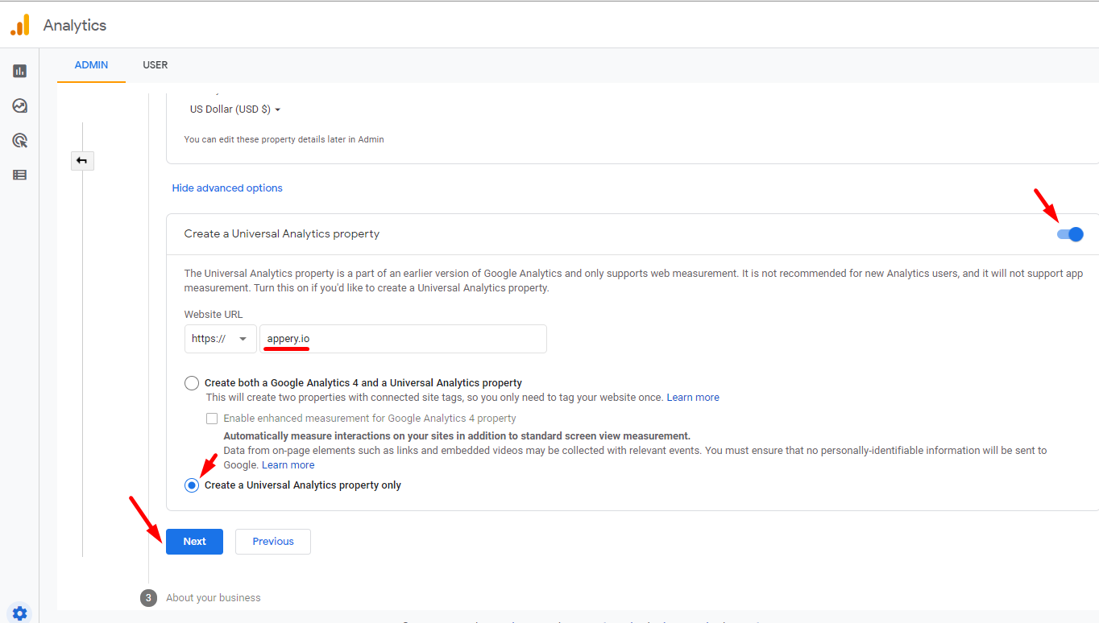This screenshot has width=1099, height=623.
Task: Open the Explore icon in sidebar
Action: [x=20, y=105]
